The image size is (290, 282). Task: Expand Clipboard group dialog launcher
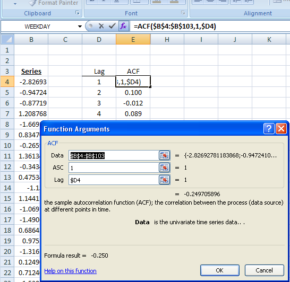pos(78,13)
